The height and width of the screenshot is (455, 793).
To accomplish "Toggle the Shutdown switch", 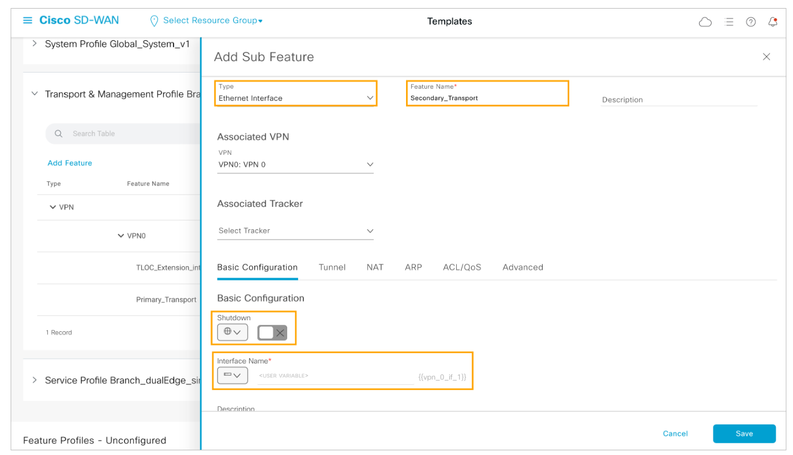I will point(272,332).
